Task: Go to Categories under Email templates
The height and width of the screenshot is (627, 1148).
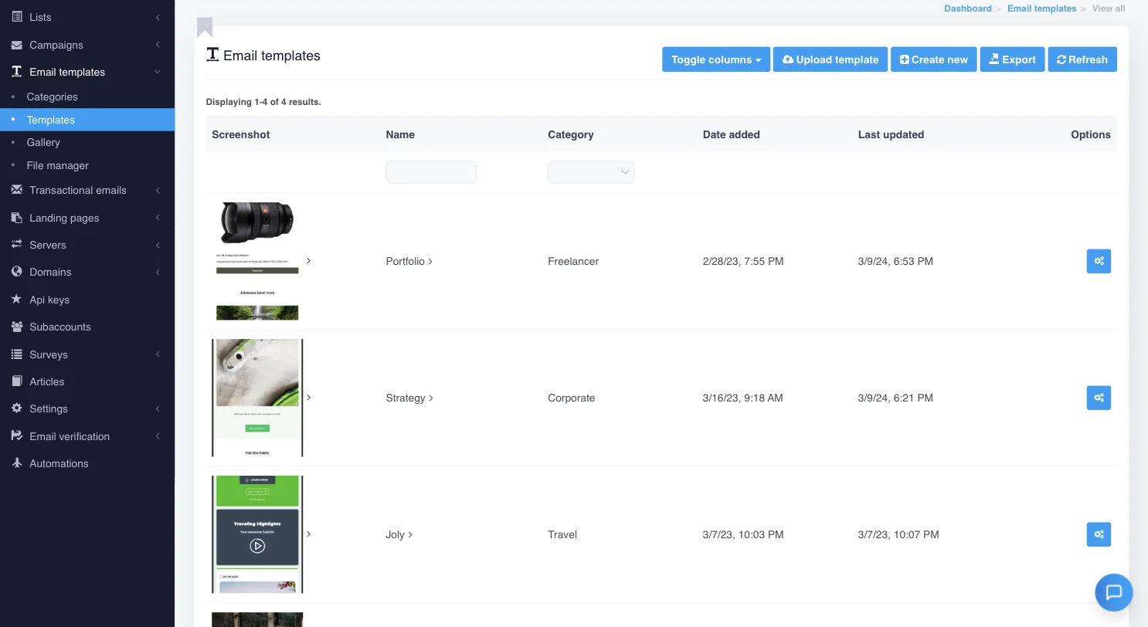Action: click(x=52, y=97)
